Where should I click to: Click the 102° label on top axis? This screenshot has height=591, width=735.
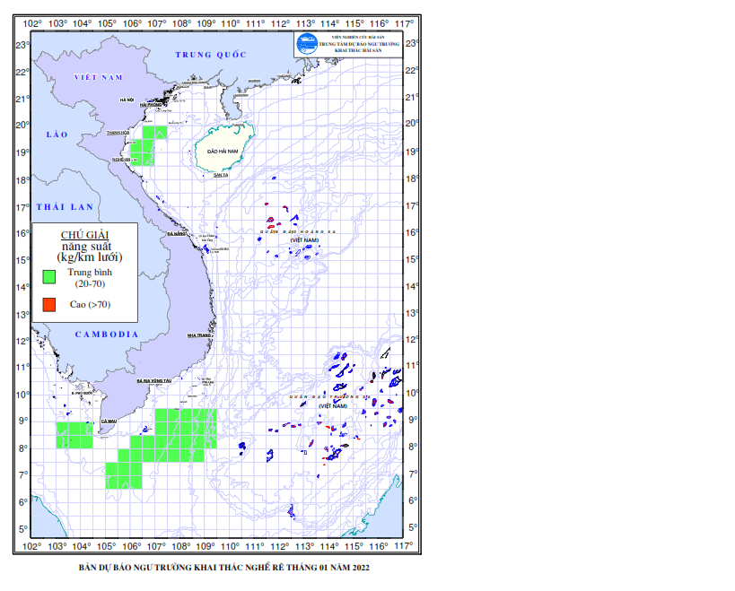click(32, 23)
